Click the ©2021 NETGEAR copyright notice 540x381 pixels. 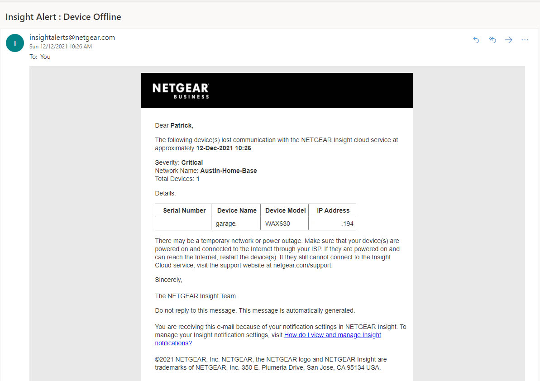pos(271,363)
